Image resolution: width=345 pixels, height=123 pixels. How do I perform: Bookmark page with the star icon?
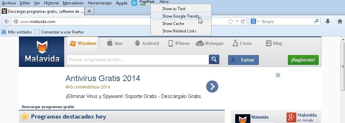tap(230, 21)
